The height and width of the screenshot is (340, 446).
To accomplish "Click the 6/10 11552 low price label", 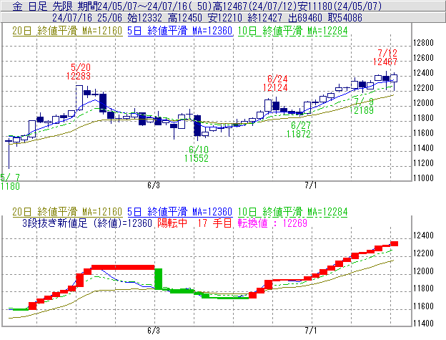I will coord(197,154).
